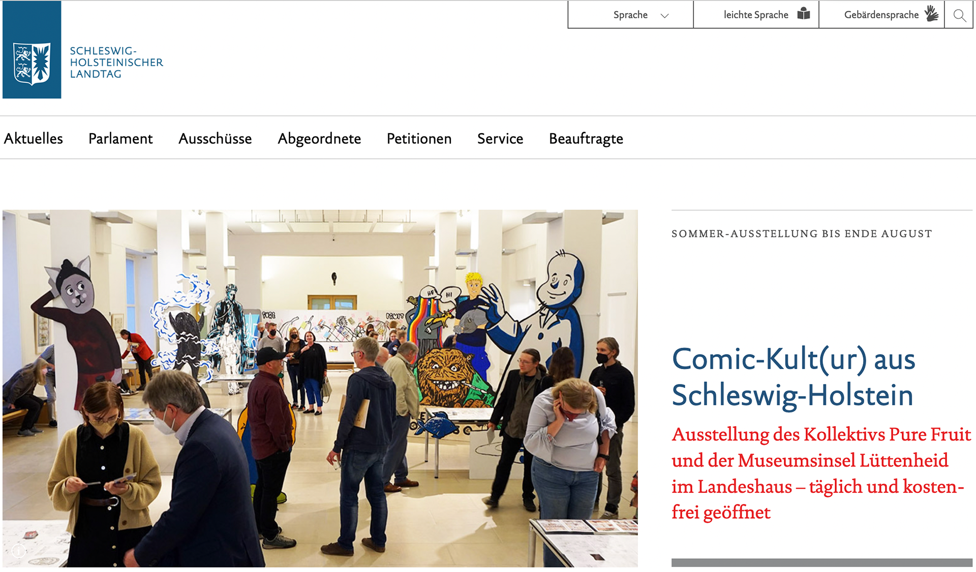Open the Beauftragte menu

click(586, 138)
